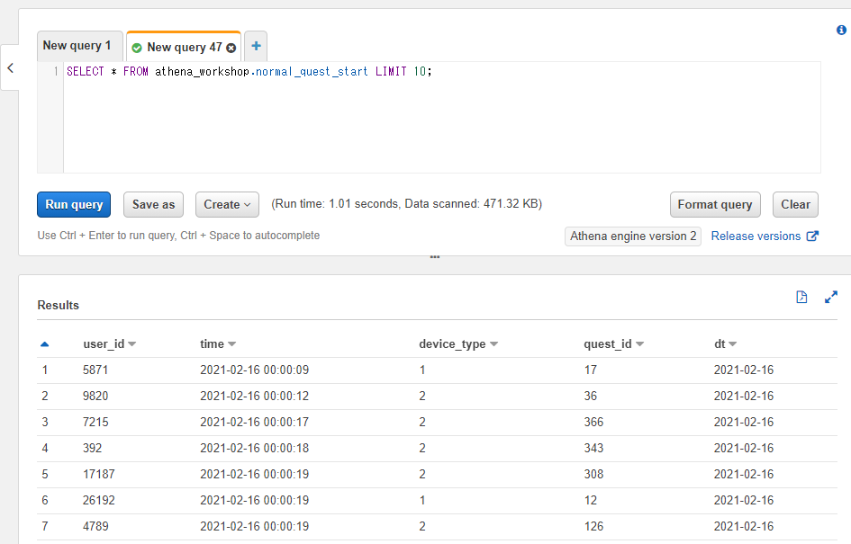Screen dimensions: 851x544
Task: Click time value 2021-02-16 00:00:18
Action: point(255,448)
